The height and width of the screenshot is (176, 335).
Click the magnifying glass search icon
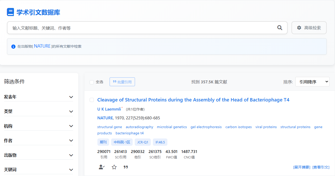point(280,28)
